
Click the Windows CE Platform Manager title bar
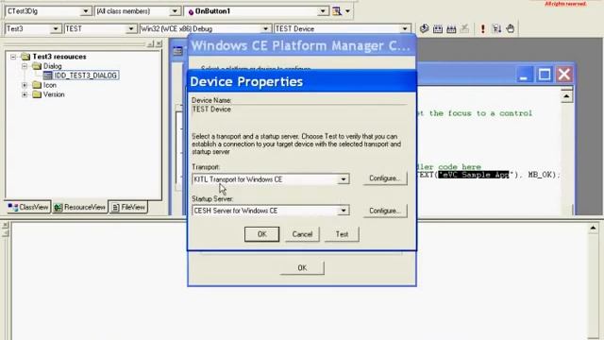click(302, 46)
